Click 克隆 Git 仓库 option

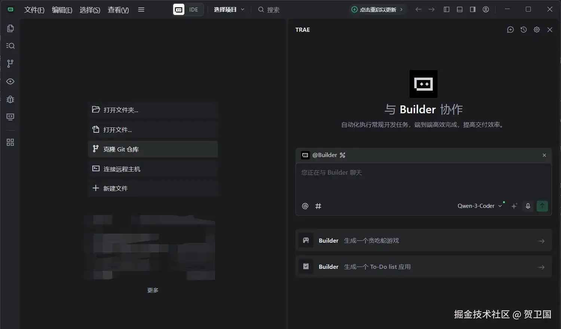coord(153,149)
